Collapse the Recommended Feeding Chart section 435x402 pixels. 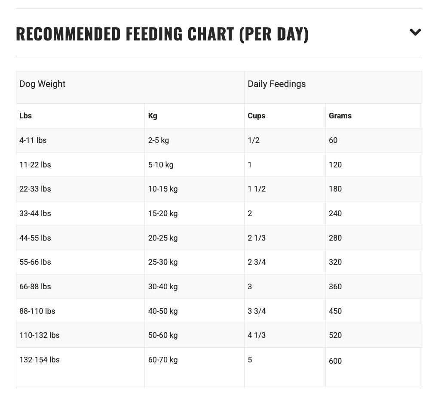coord(415,32)
